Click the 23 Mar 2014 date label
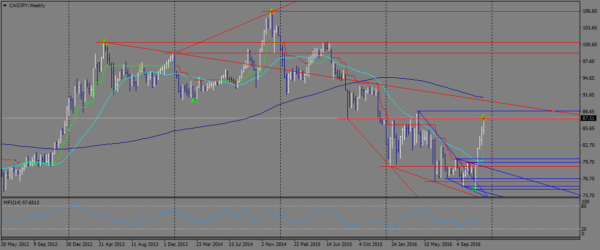The height and width of the screenshot is (250, 600). point(209,243)
